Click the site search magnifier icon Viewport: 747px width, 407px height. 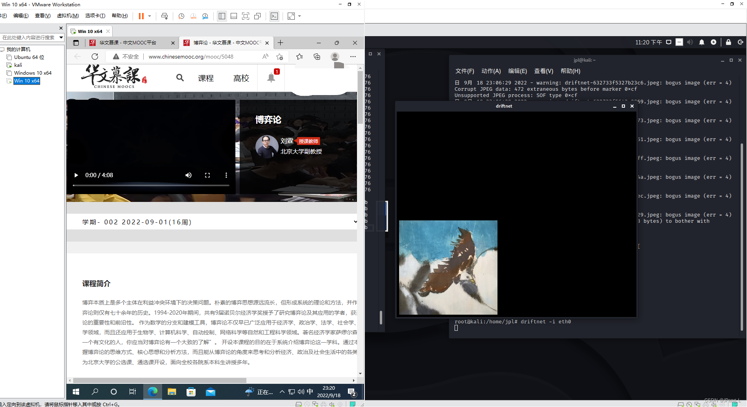click(x=180, y=78)
